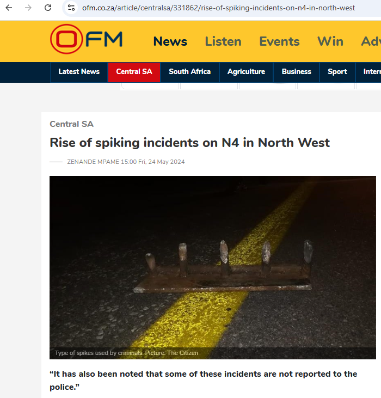Open the Events main menu
Viewport: 381px width, 398px height.
point(279,41)
